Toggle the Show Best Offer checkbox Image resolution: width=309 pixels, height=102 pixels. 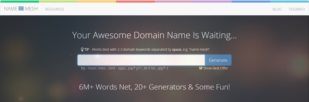click(x=201, y=68)
